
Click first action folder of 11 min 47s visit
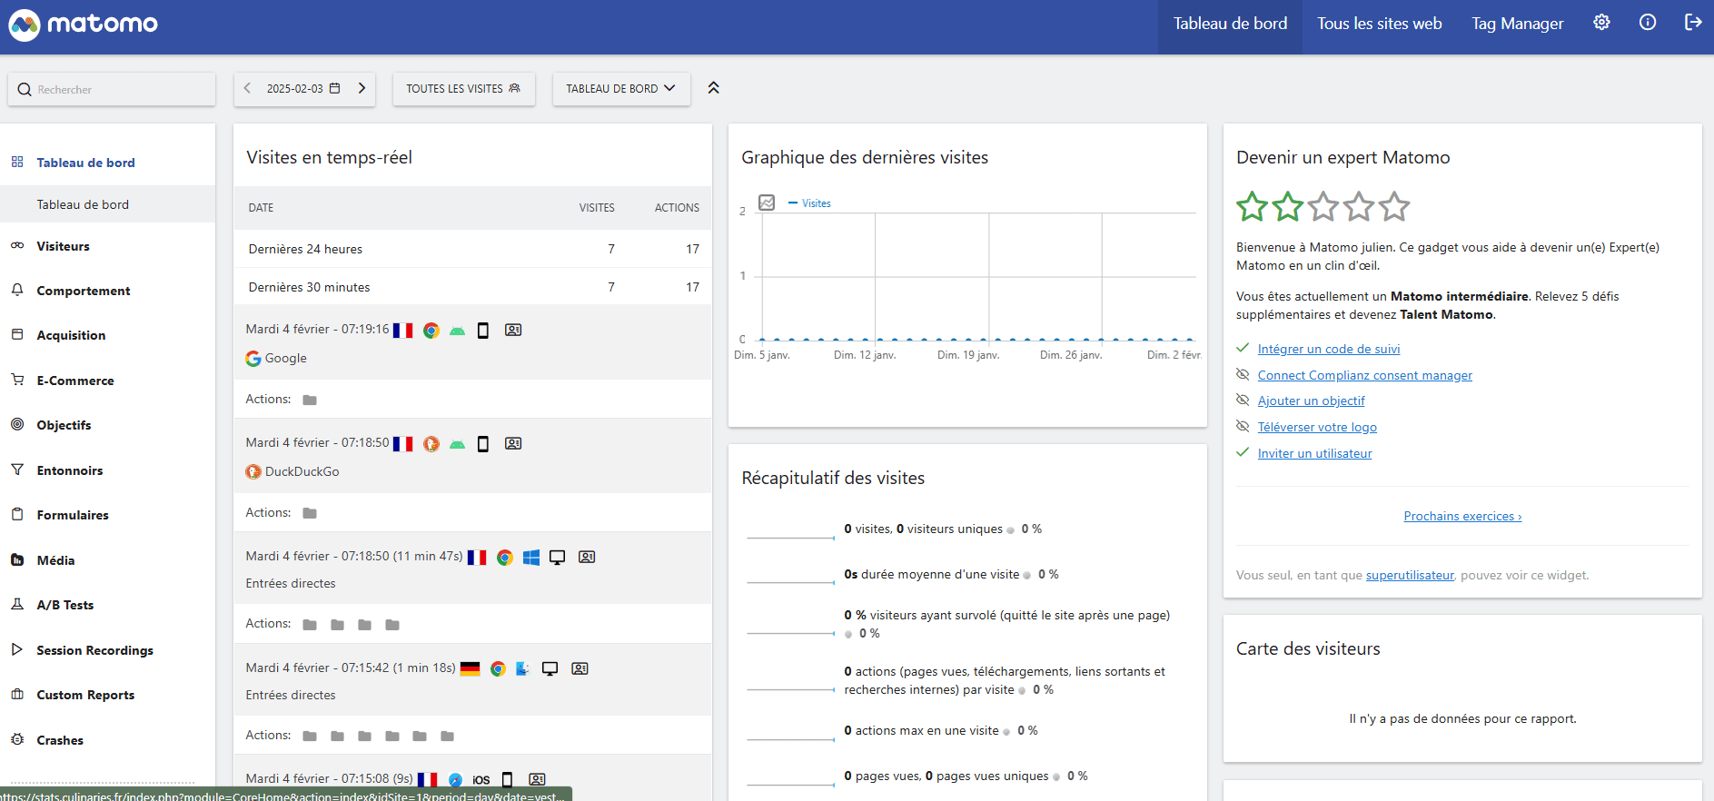click(310, 625)
